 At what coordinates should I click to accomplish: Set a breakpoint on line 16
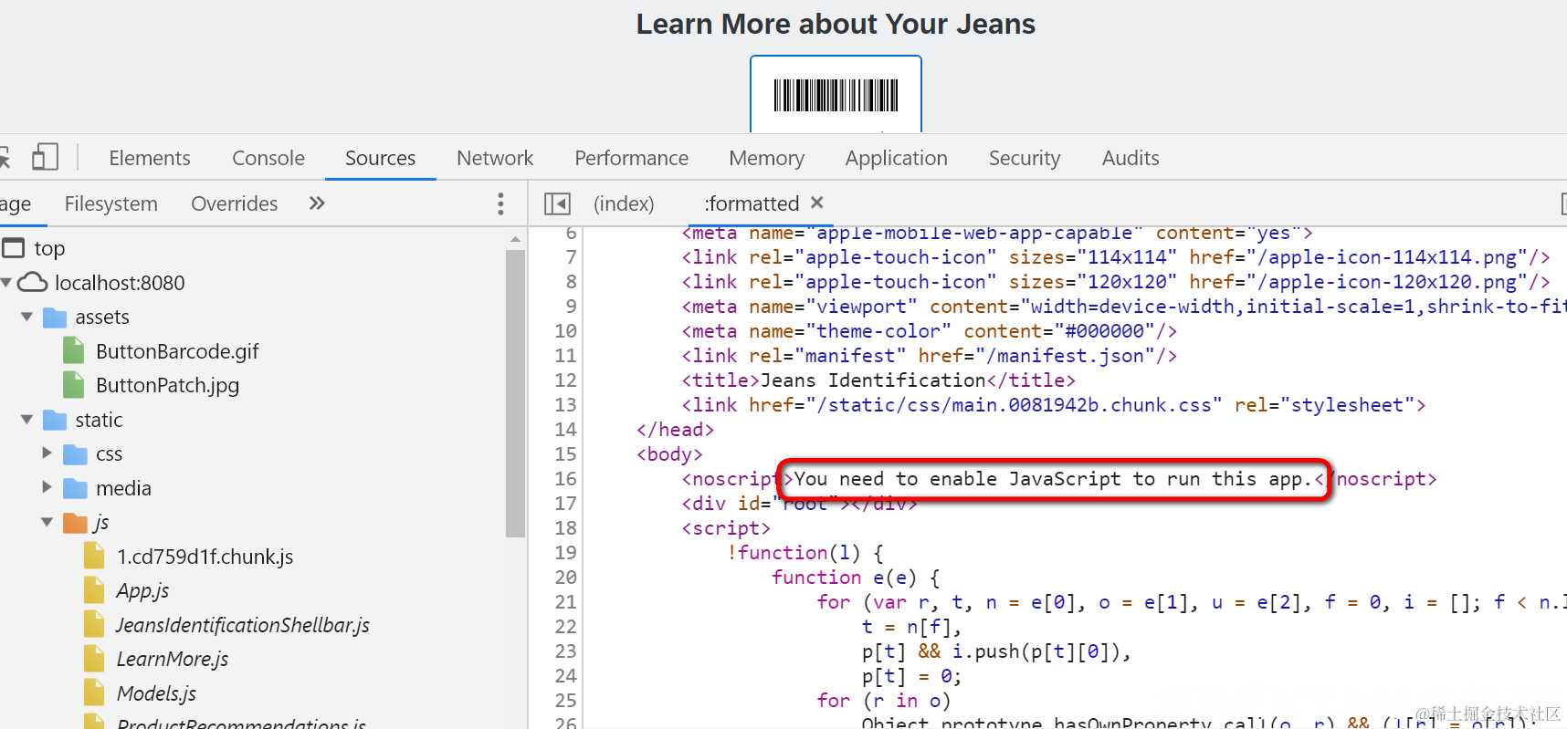(565, 479)
